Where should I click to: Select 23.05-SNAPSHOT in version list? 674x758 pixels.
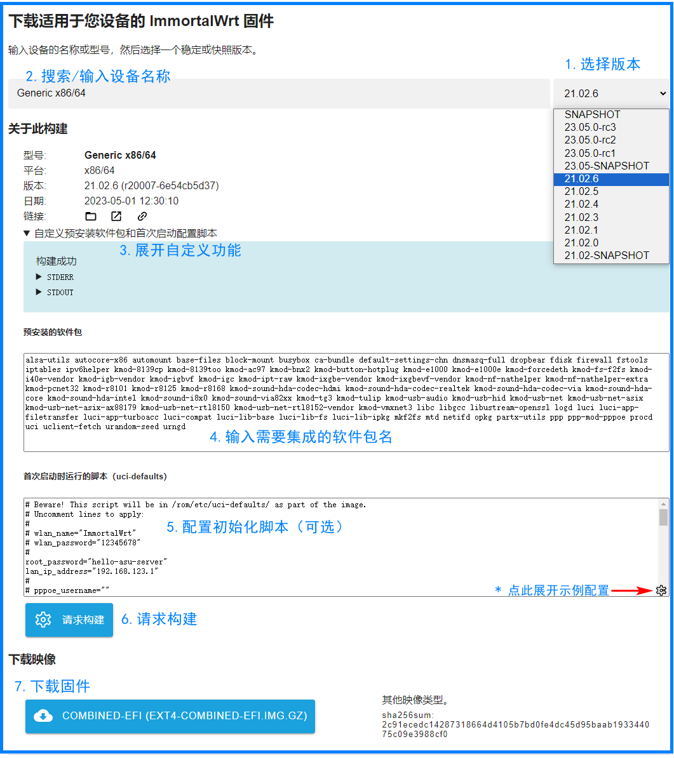click(x=611, y=166)
